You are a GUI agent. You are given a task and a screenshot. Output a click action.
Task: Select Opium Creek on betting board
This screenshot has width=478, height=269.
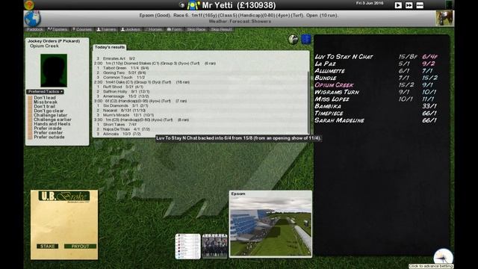334,85
